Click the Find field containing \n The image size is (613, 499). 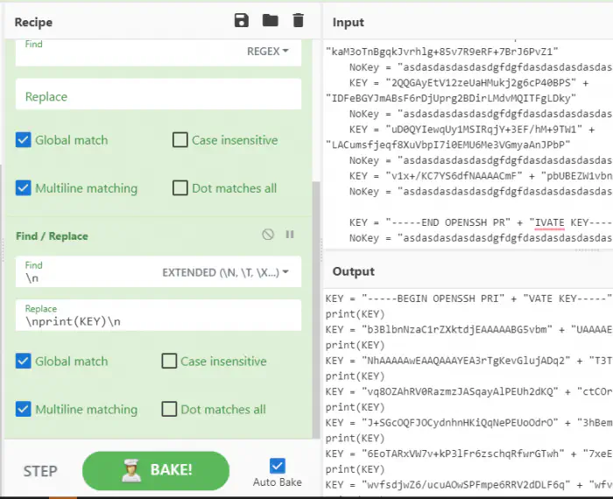tap(88, 277)
